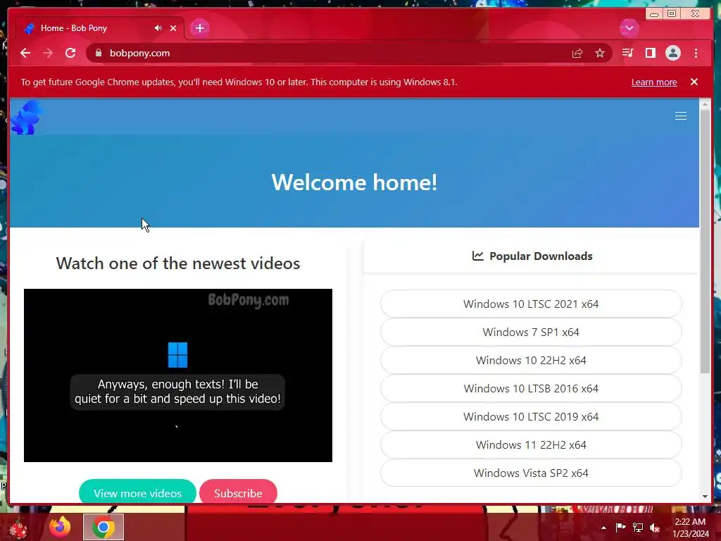Screen dimensions: 721x541
Task: Open the Action Center flag icon
Action: pyautogui.click(x=620, y=527)
